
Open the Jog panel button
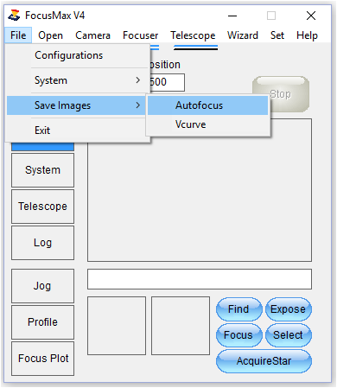point(42,286)
